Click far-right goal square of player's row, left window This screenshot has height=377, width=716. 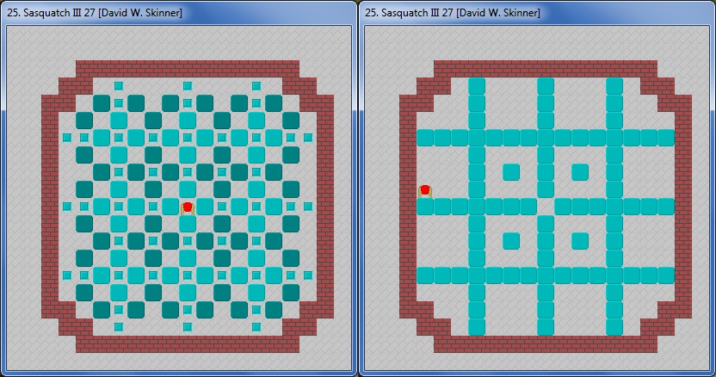308,207
